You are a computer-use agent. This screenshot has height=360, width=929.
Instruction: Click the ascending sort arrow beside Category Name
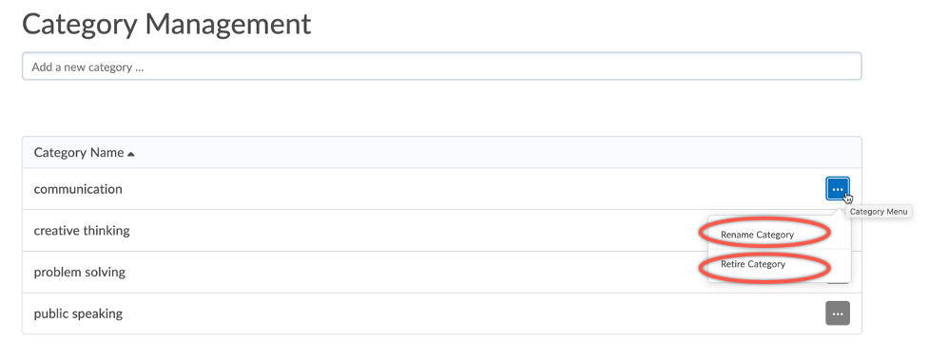(x=131, y=154)
